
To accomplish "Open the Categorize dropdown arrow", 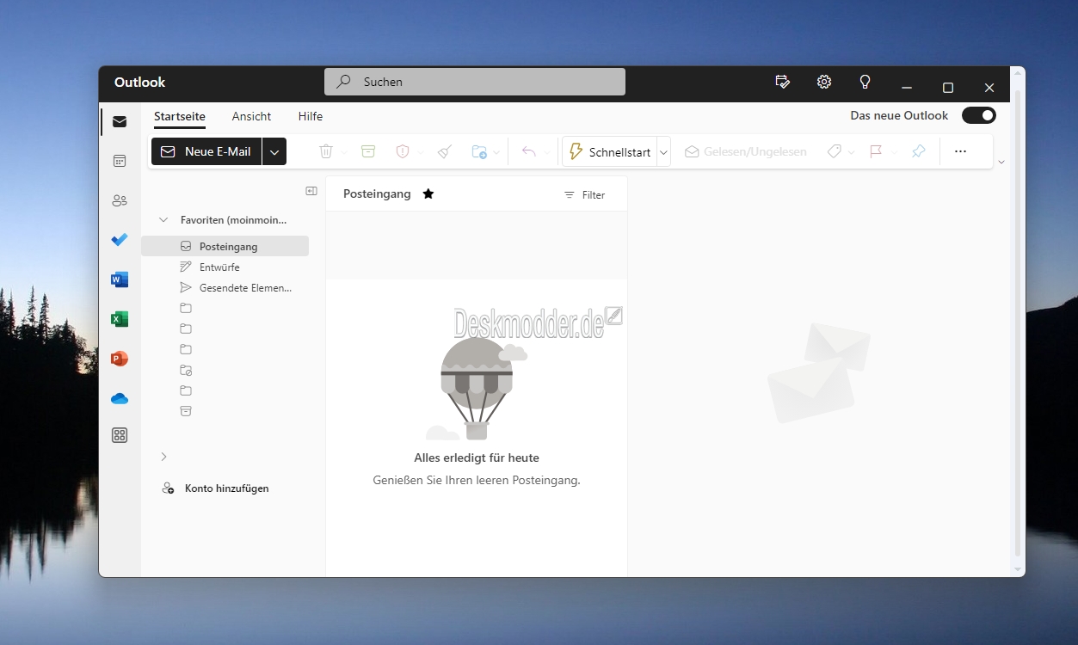I will click(x=852, y=152).
